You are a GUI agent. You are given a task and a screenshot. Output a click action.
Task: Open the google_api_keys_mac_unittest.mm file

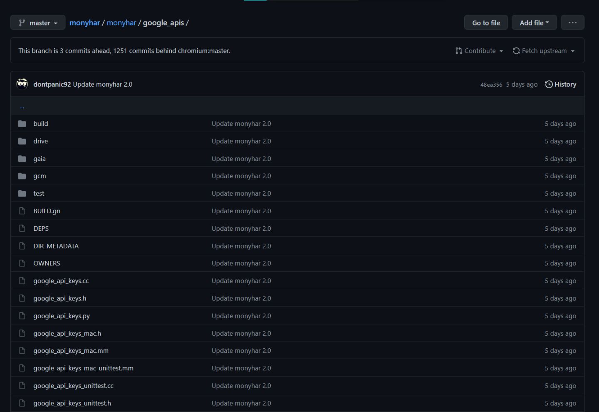[84, 368]
